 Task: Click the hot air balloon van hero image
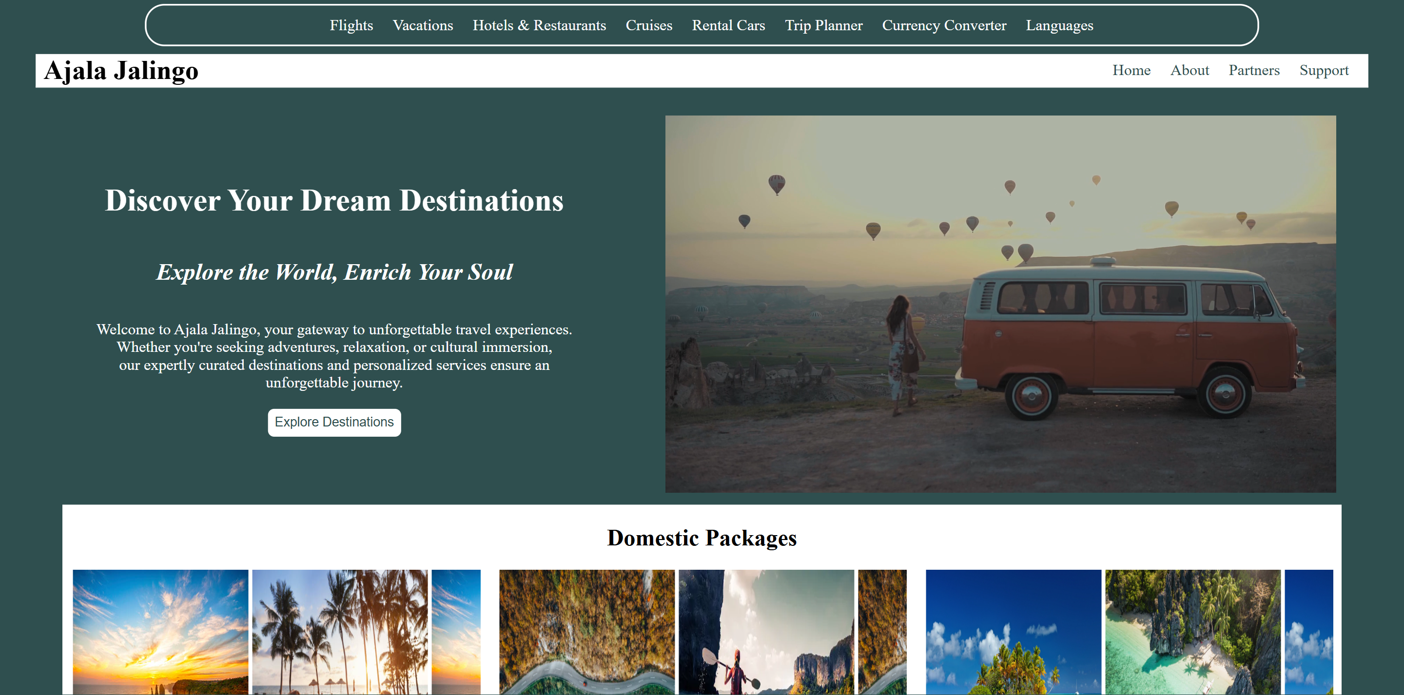1000,304
